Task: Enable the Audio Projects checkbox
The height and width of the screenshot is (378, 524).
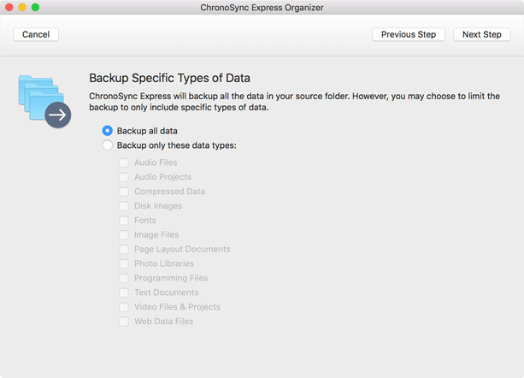Action: click(x=124, y=177)
